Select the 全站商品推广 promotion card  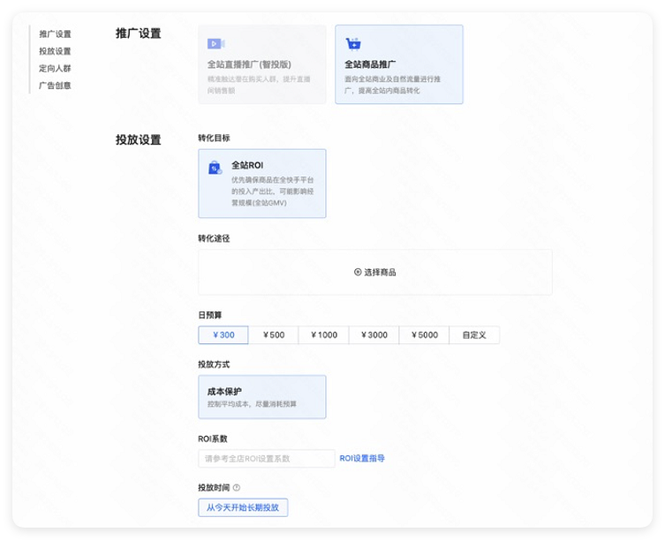(x=399, y=64)
